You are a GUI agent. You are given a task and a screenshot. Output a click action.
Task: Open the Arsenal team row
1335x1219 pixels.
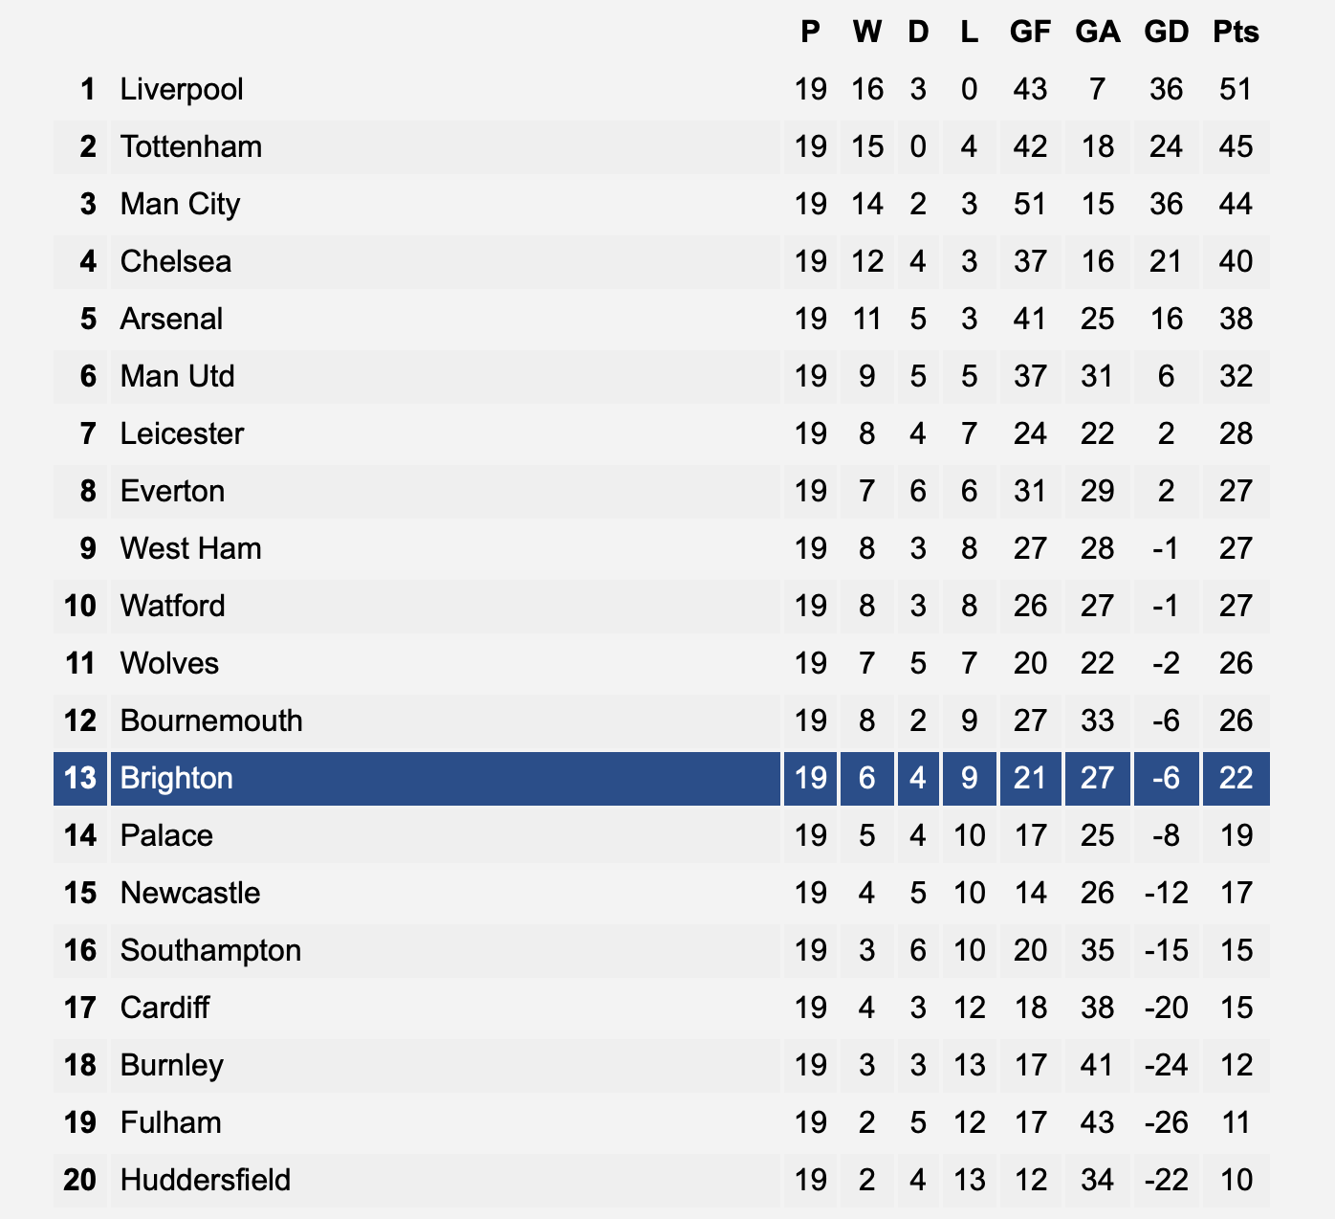[x=662, y=319]
